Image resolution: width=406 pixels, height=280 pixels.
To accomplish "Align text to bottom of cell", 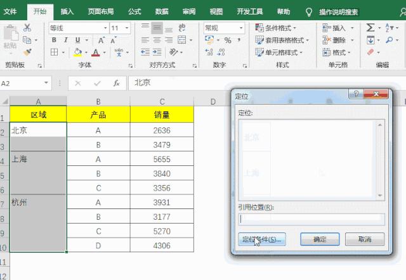I will coord(169,29).
